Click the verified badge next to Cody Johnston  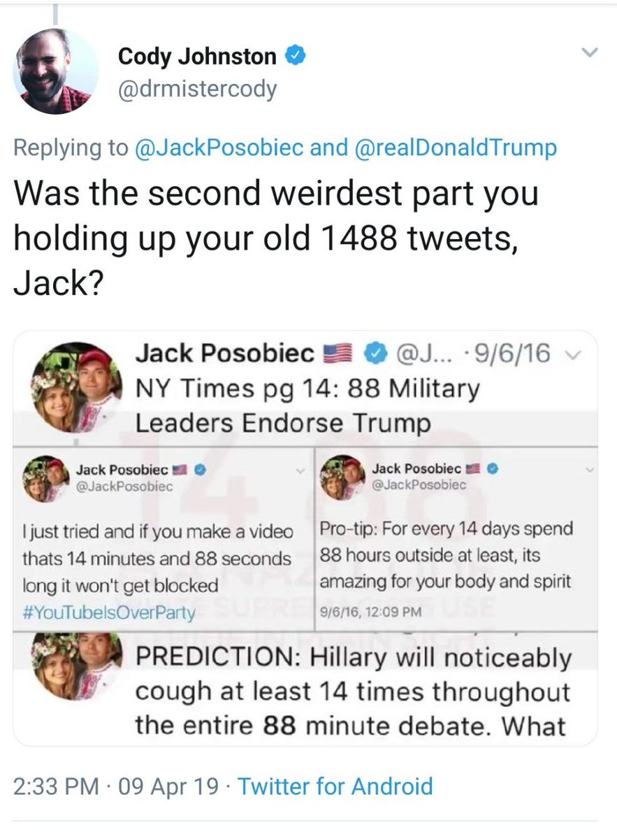(x=296, y=56)
